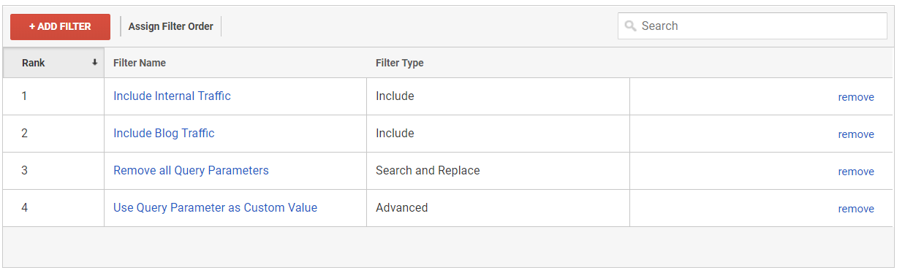Image resolution: width=905 pixels, height=273 pixels.
Task: Select the rank 3 cell
Action: tap(53, 171)
